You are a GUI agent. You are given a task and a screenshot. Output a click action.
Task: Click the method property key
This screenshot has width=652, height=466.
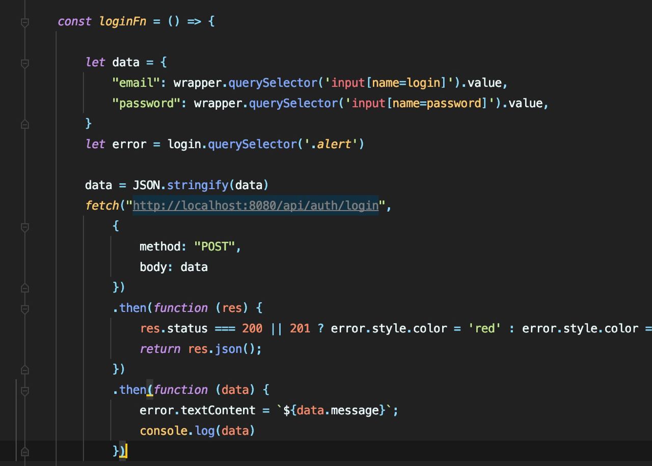coord(160,247)
